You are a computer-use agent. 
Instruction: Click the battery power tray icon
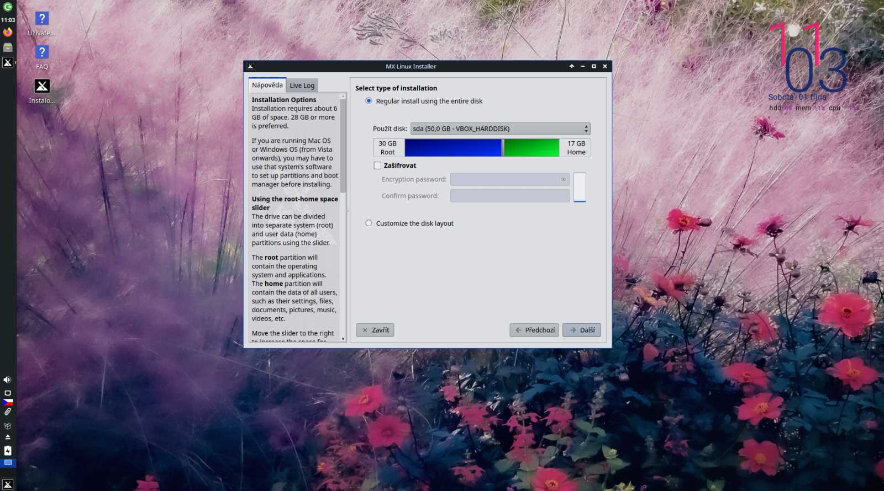pos(8,451)
